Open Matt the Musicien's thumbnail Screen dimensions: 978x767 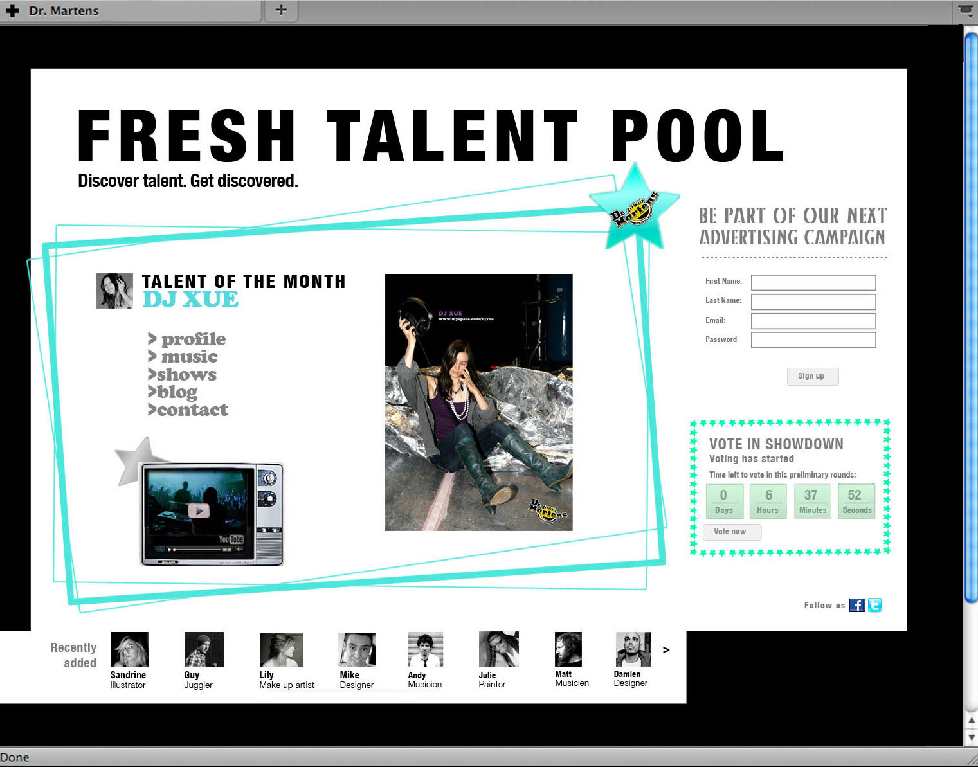point(568,649)
